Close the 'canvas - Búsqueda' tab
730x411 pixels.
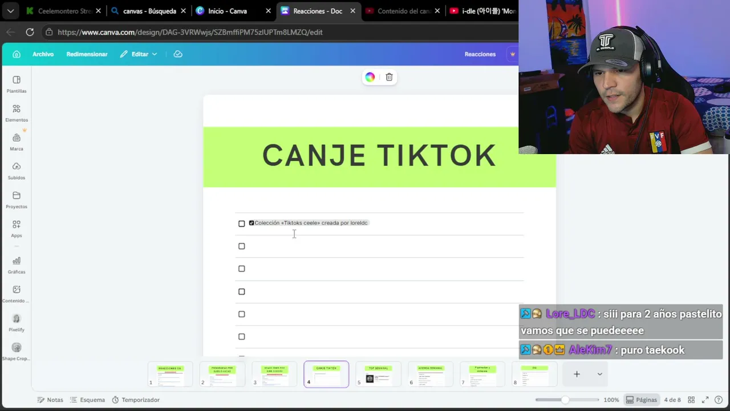coord(183,11)
